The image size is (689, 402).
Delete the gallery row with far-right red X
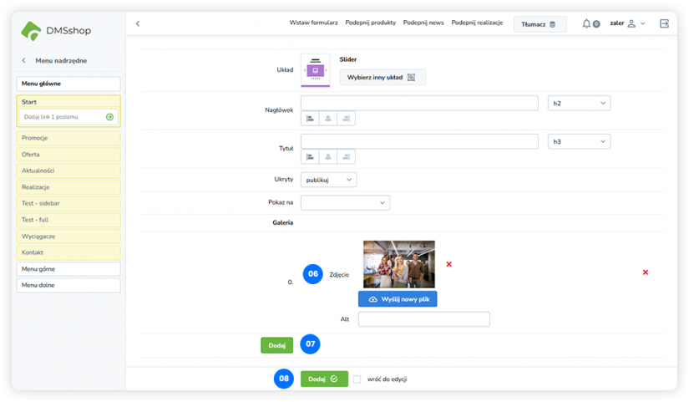[x=645, y=272]
